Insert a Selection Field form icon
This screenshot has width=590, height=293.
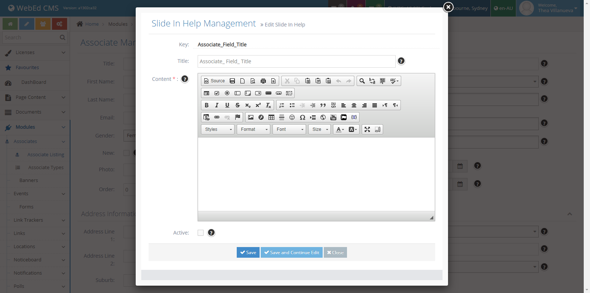(258, 93)
